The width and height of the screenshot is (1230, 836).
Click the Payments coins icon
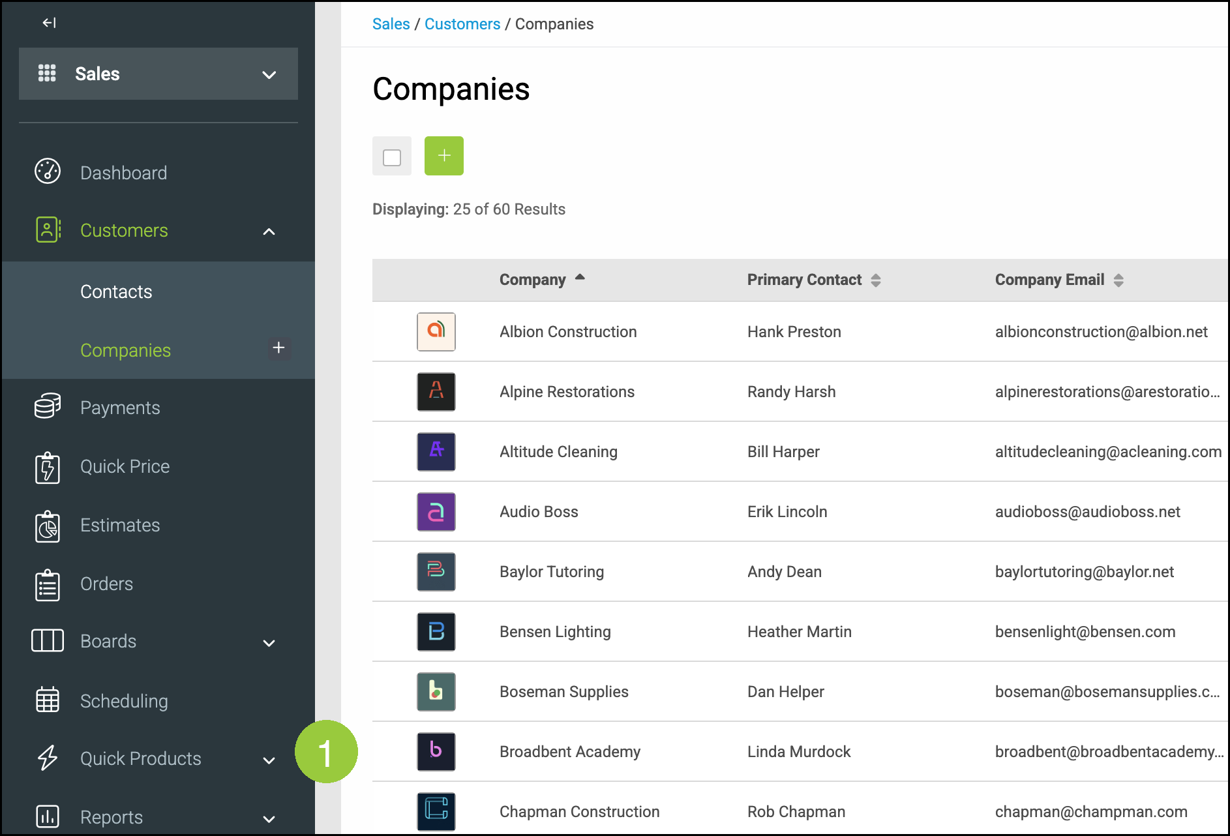click(x=48, y=406)
